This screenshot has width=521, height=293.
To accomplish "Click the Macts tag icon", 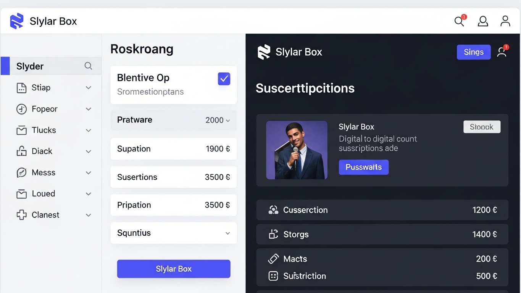I will (273, 259).
